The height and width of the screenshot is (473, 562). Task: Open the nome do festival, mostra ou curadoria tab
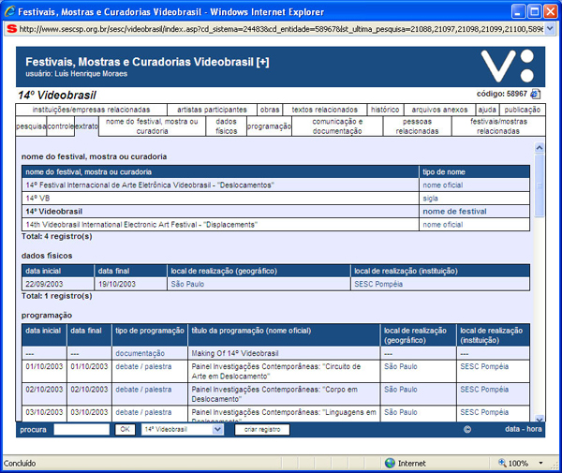click(152, 126)
